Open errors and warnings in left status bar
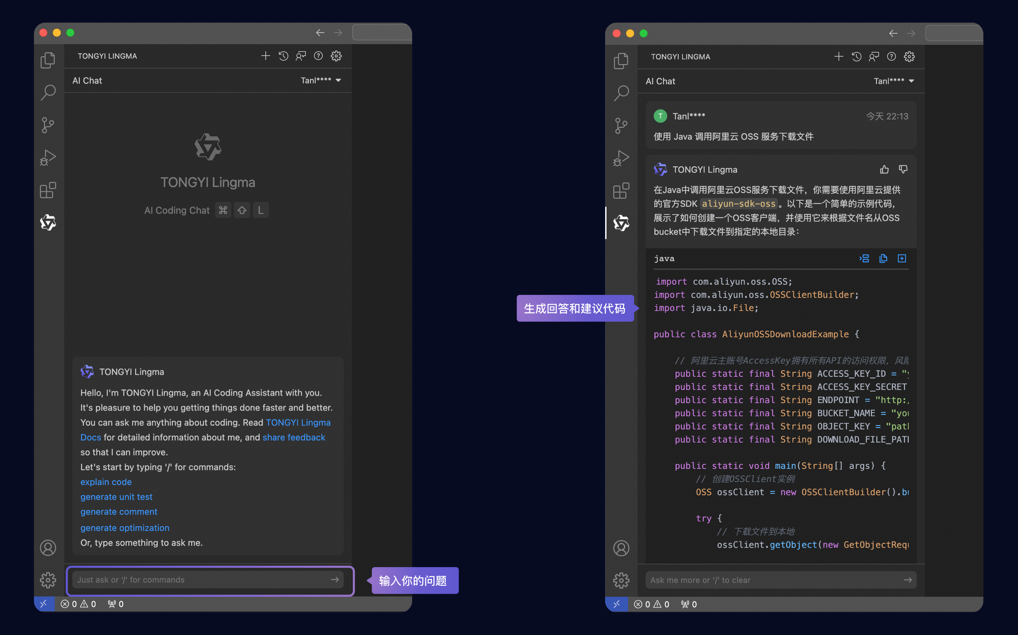Image resolution: width=1018 pixels, height=635 pixels. [x=78, y=604]
